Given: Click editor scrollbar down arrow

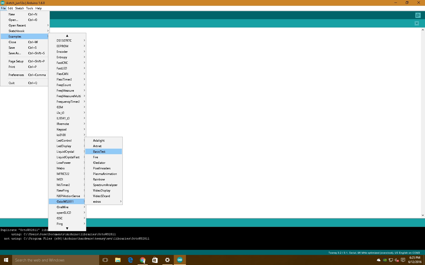Looking at the screenshot, I should (423, 215).
